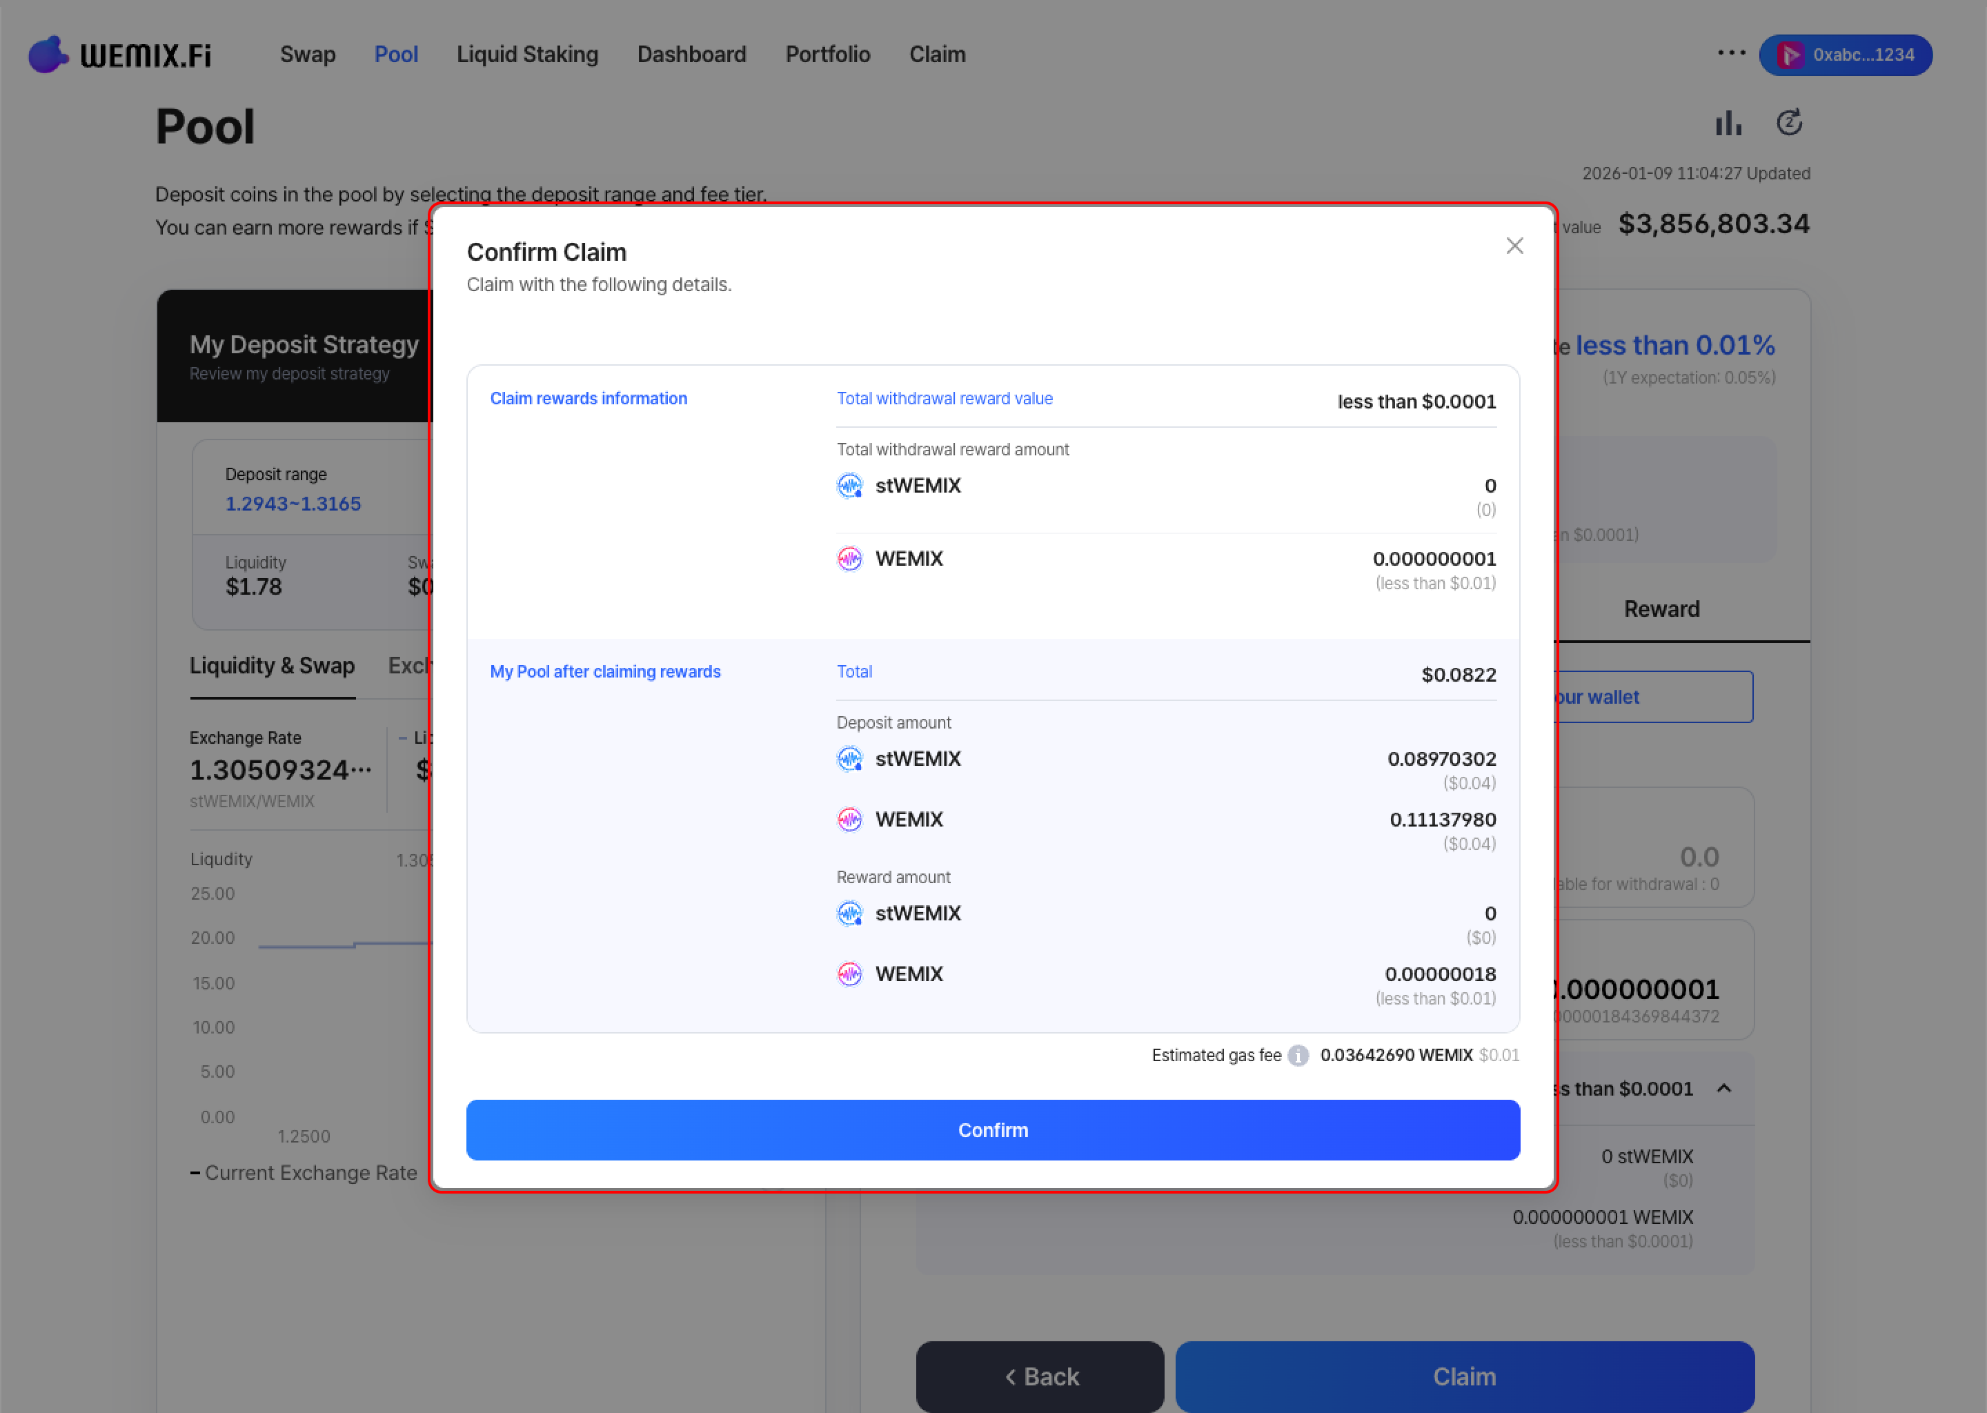The image size is (1987, 1413).
Task: Navigate to the Portfolio page
Action: [827, 55]
